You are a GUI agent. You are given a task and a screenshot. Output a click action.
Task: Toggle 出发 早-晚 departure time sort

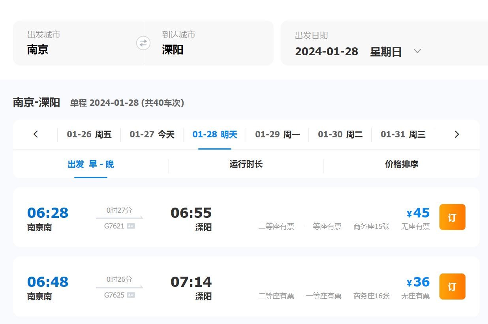pos(91,164)
